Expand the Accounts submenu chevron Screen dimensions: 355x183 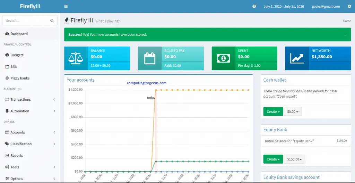click(54, 132)
